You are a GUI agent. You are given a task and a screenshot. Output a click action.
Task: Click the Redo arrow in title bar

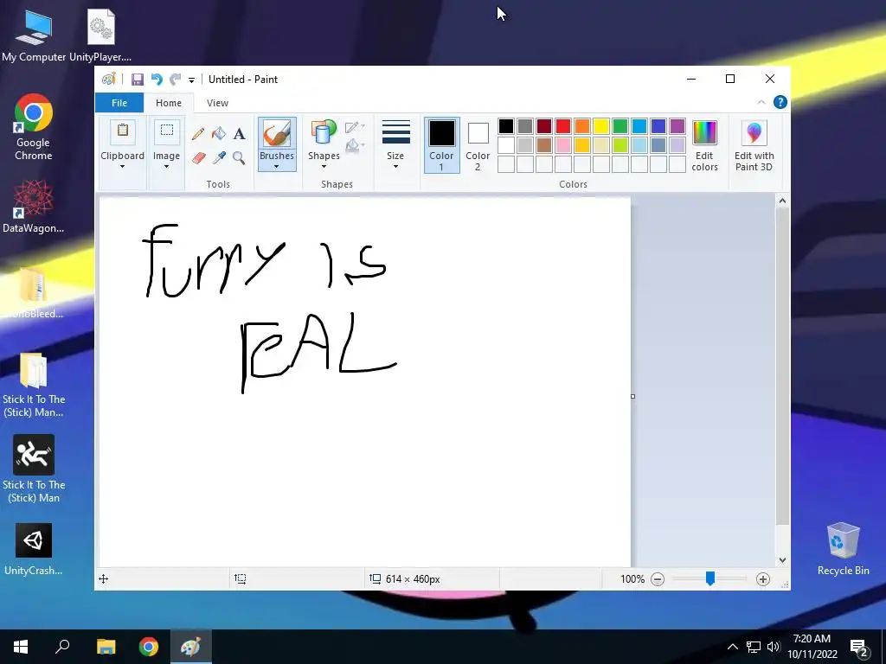pyautogui.click(x=176, y=80)
